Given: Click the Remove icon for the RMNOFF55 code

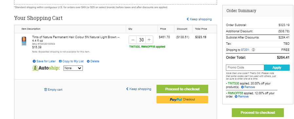Looking at the screenshot, I should point(236,97).
